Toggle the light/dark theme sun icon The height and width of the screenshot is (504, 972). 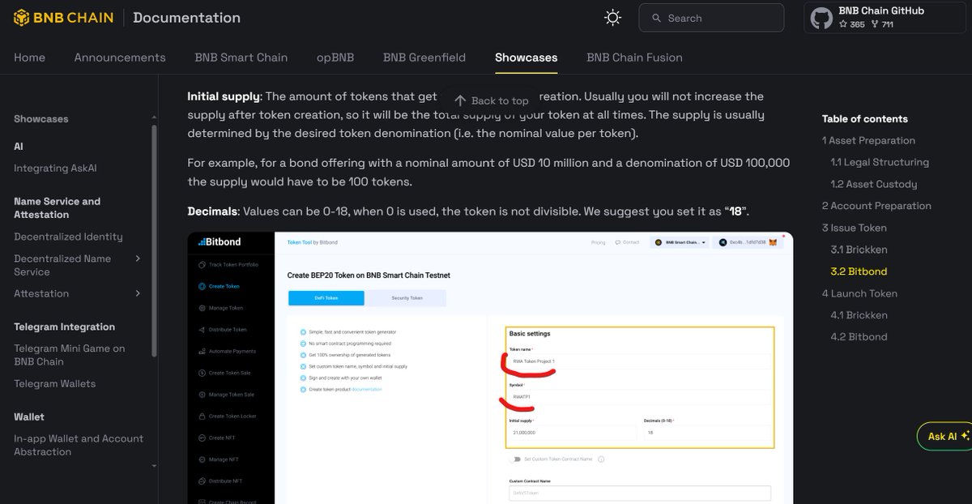coord(613,18)
